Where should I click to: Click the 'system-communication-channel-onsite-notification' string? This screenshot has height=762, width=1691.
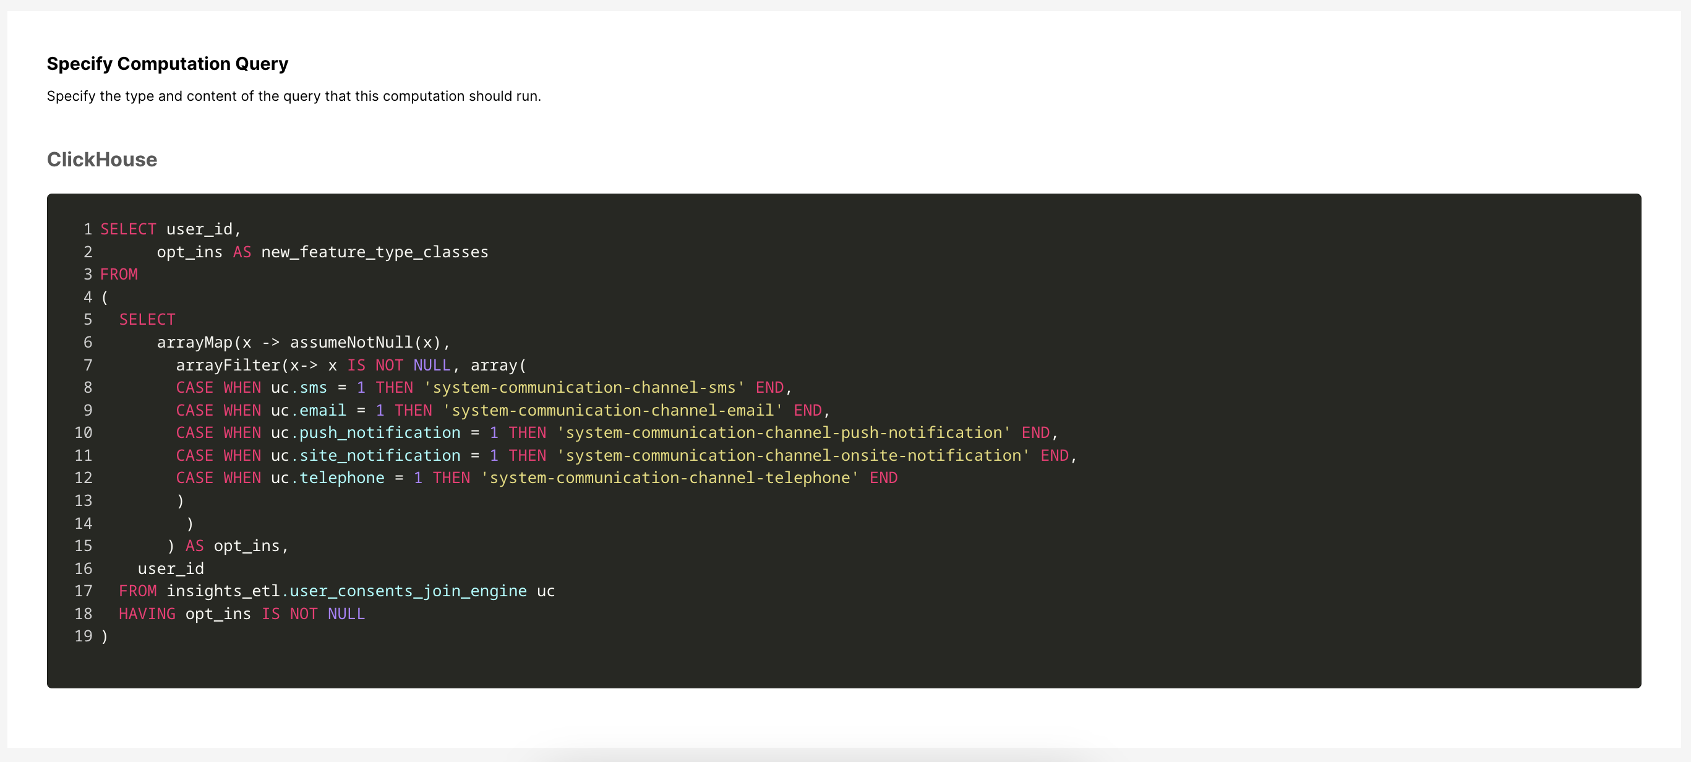click(x=793, y=455)
